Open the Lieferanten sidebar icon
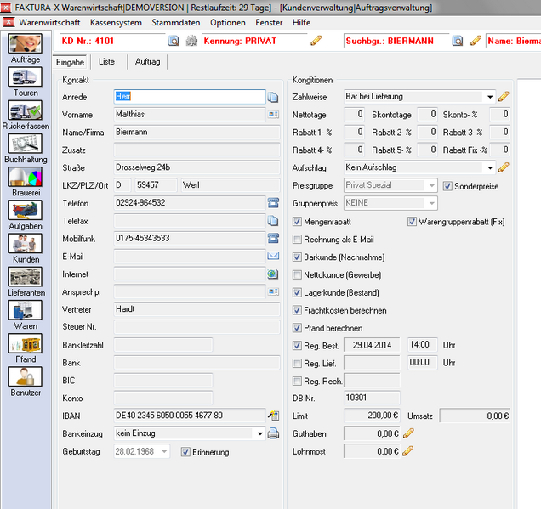The height and width of the screenshot is (509, 541). 26,277
